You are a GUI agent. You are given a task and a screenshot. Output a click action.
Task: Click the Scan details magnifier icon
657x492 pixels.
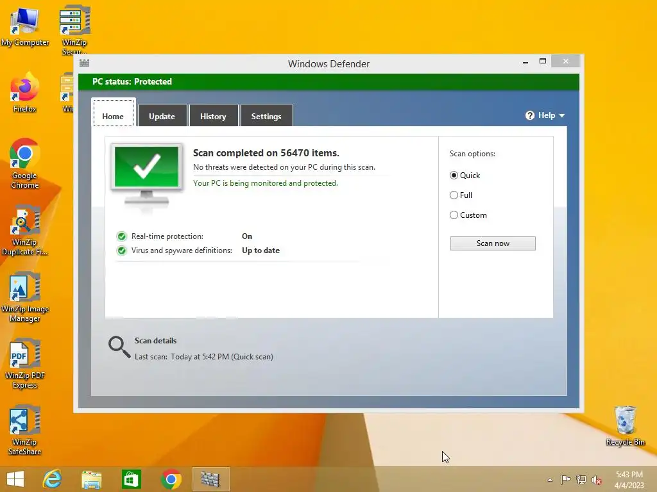click(x=119, y=347)
